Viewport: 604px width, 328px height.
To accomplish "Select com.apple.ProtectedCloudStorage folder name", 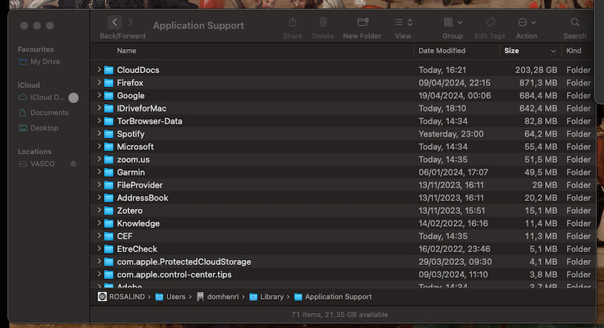I will (184, 262).
